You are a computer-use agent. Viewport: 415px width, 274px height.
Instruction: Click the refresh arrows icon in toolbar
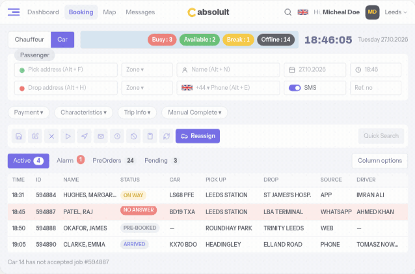[x=167, y=136]
